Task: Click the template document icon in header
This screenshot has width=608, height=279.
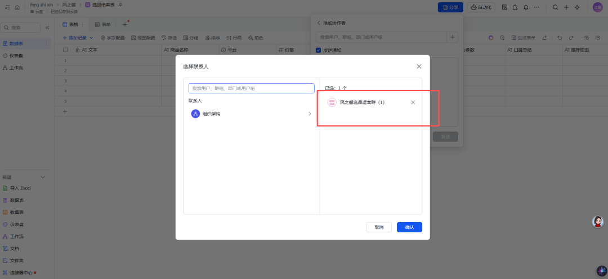Action: pos(504,7)
